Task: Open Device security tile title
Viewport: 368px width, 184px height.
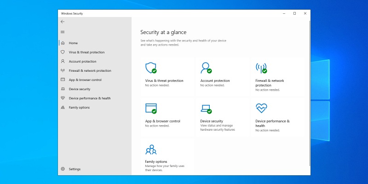Action: click(x=212, y=121)
